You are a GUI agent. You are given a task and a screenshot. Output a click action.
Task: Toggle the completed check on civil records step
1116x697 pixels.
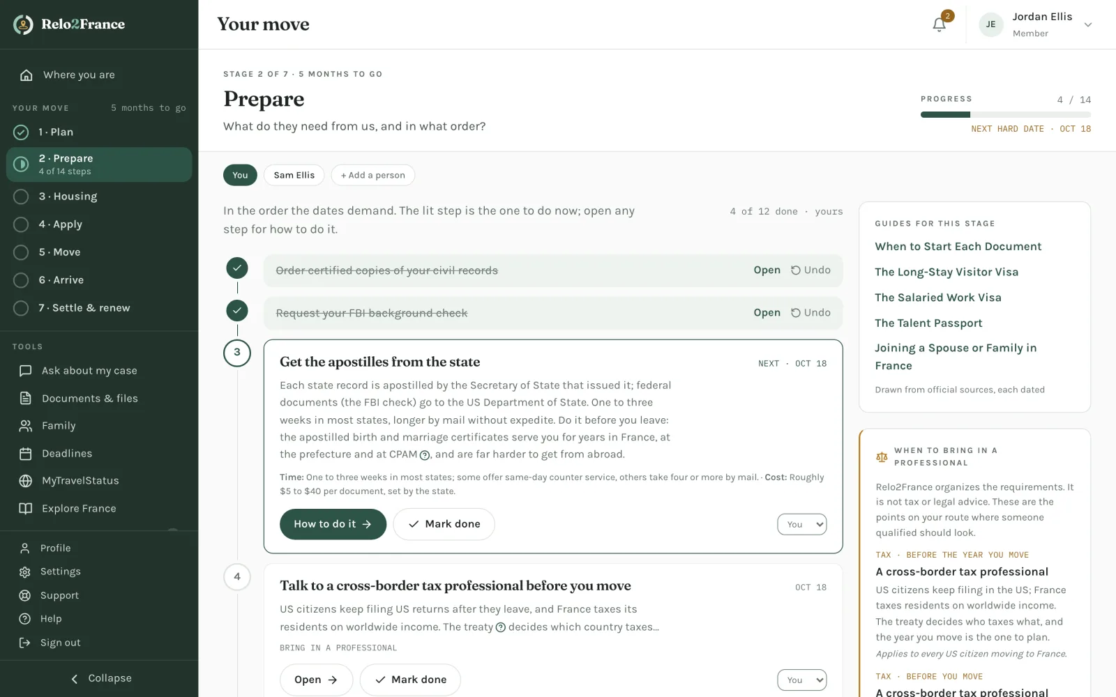(x=237, y=268)
